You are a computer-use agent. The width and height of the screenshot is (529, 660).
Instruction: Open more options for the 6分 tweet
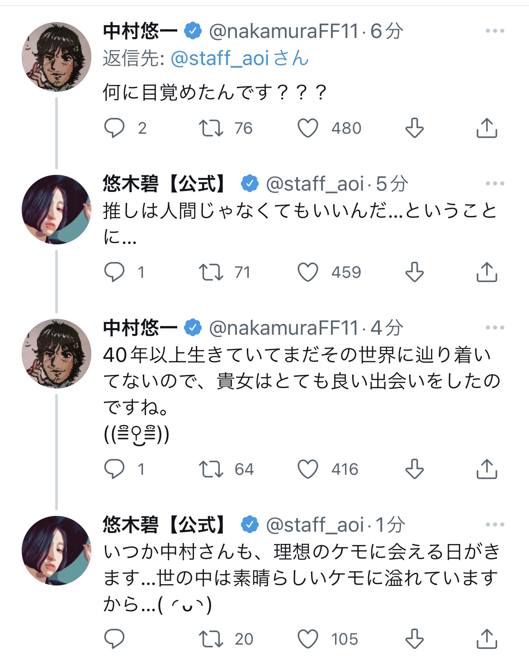[x=495, y=31]
